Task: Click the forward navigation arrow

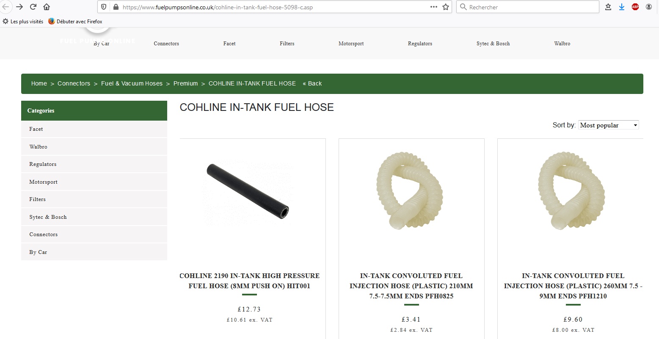Action: [x=19, y=7]
